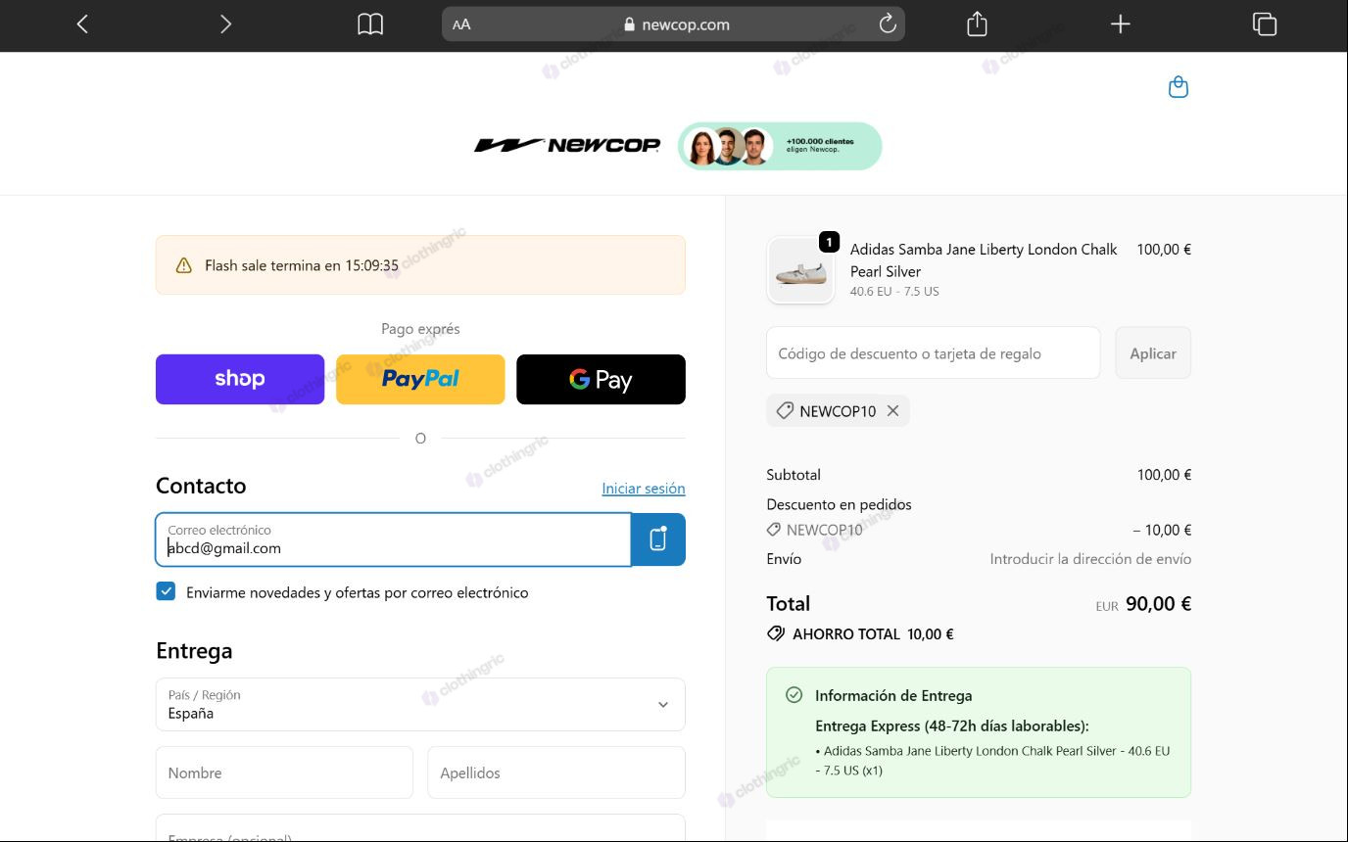The image size is (1348, 842).
Task: Click the product name 'Adidas Samba Jane Liberty London Chalk'
Action: (984, 250)
